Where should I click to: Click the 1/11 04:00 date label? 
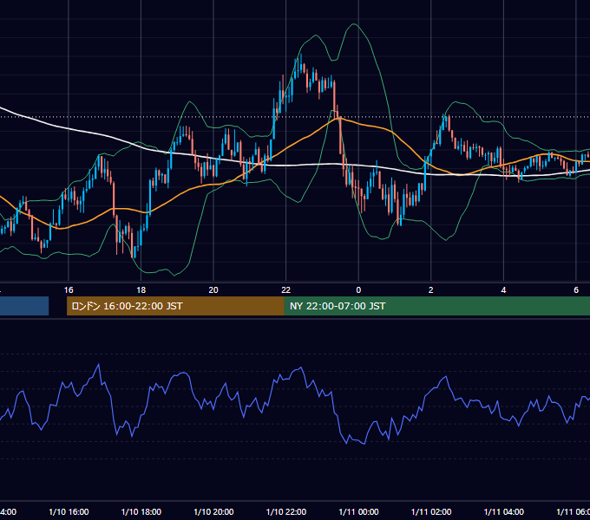tap(504, 512)
